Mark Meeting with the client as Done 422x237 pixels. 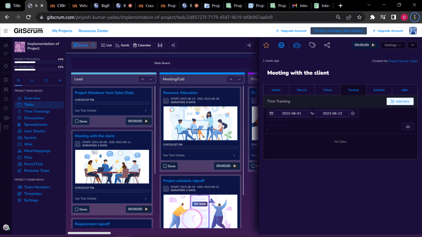(81, 209)
